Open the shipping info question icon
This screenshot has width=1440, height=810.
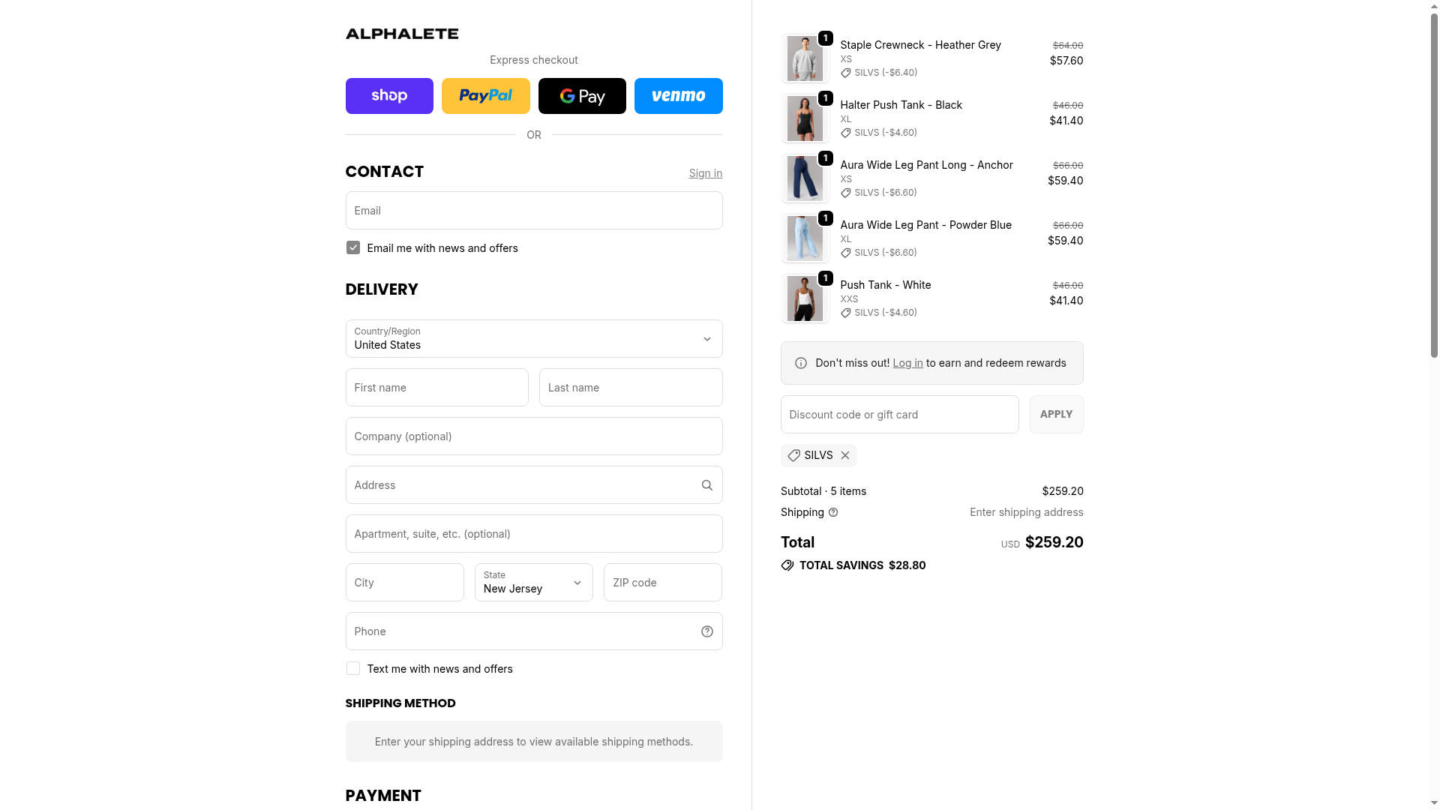click(x=833, y=512)
